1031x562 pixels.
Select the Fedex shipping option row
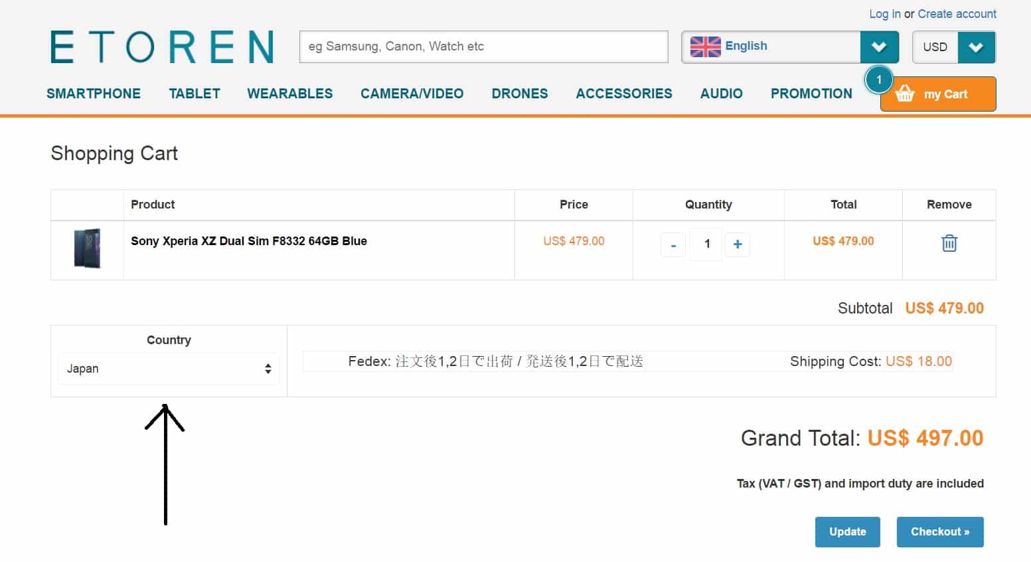coord(628,361)
